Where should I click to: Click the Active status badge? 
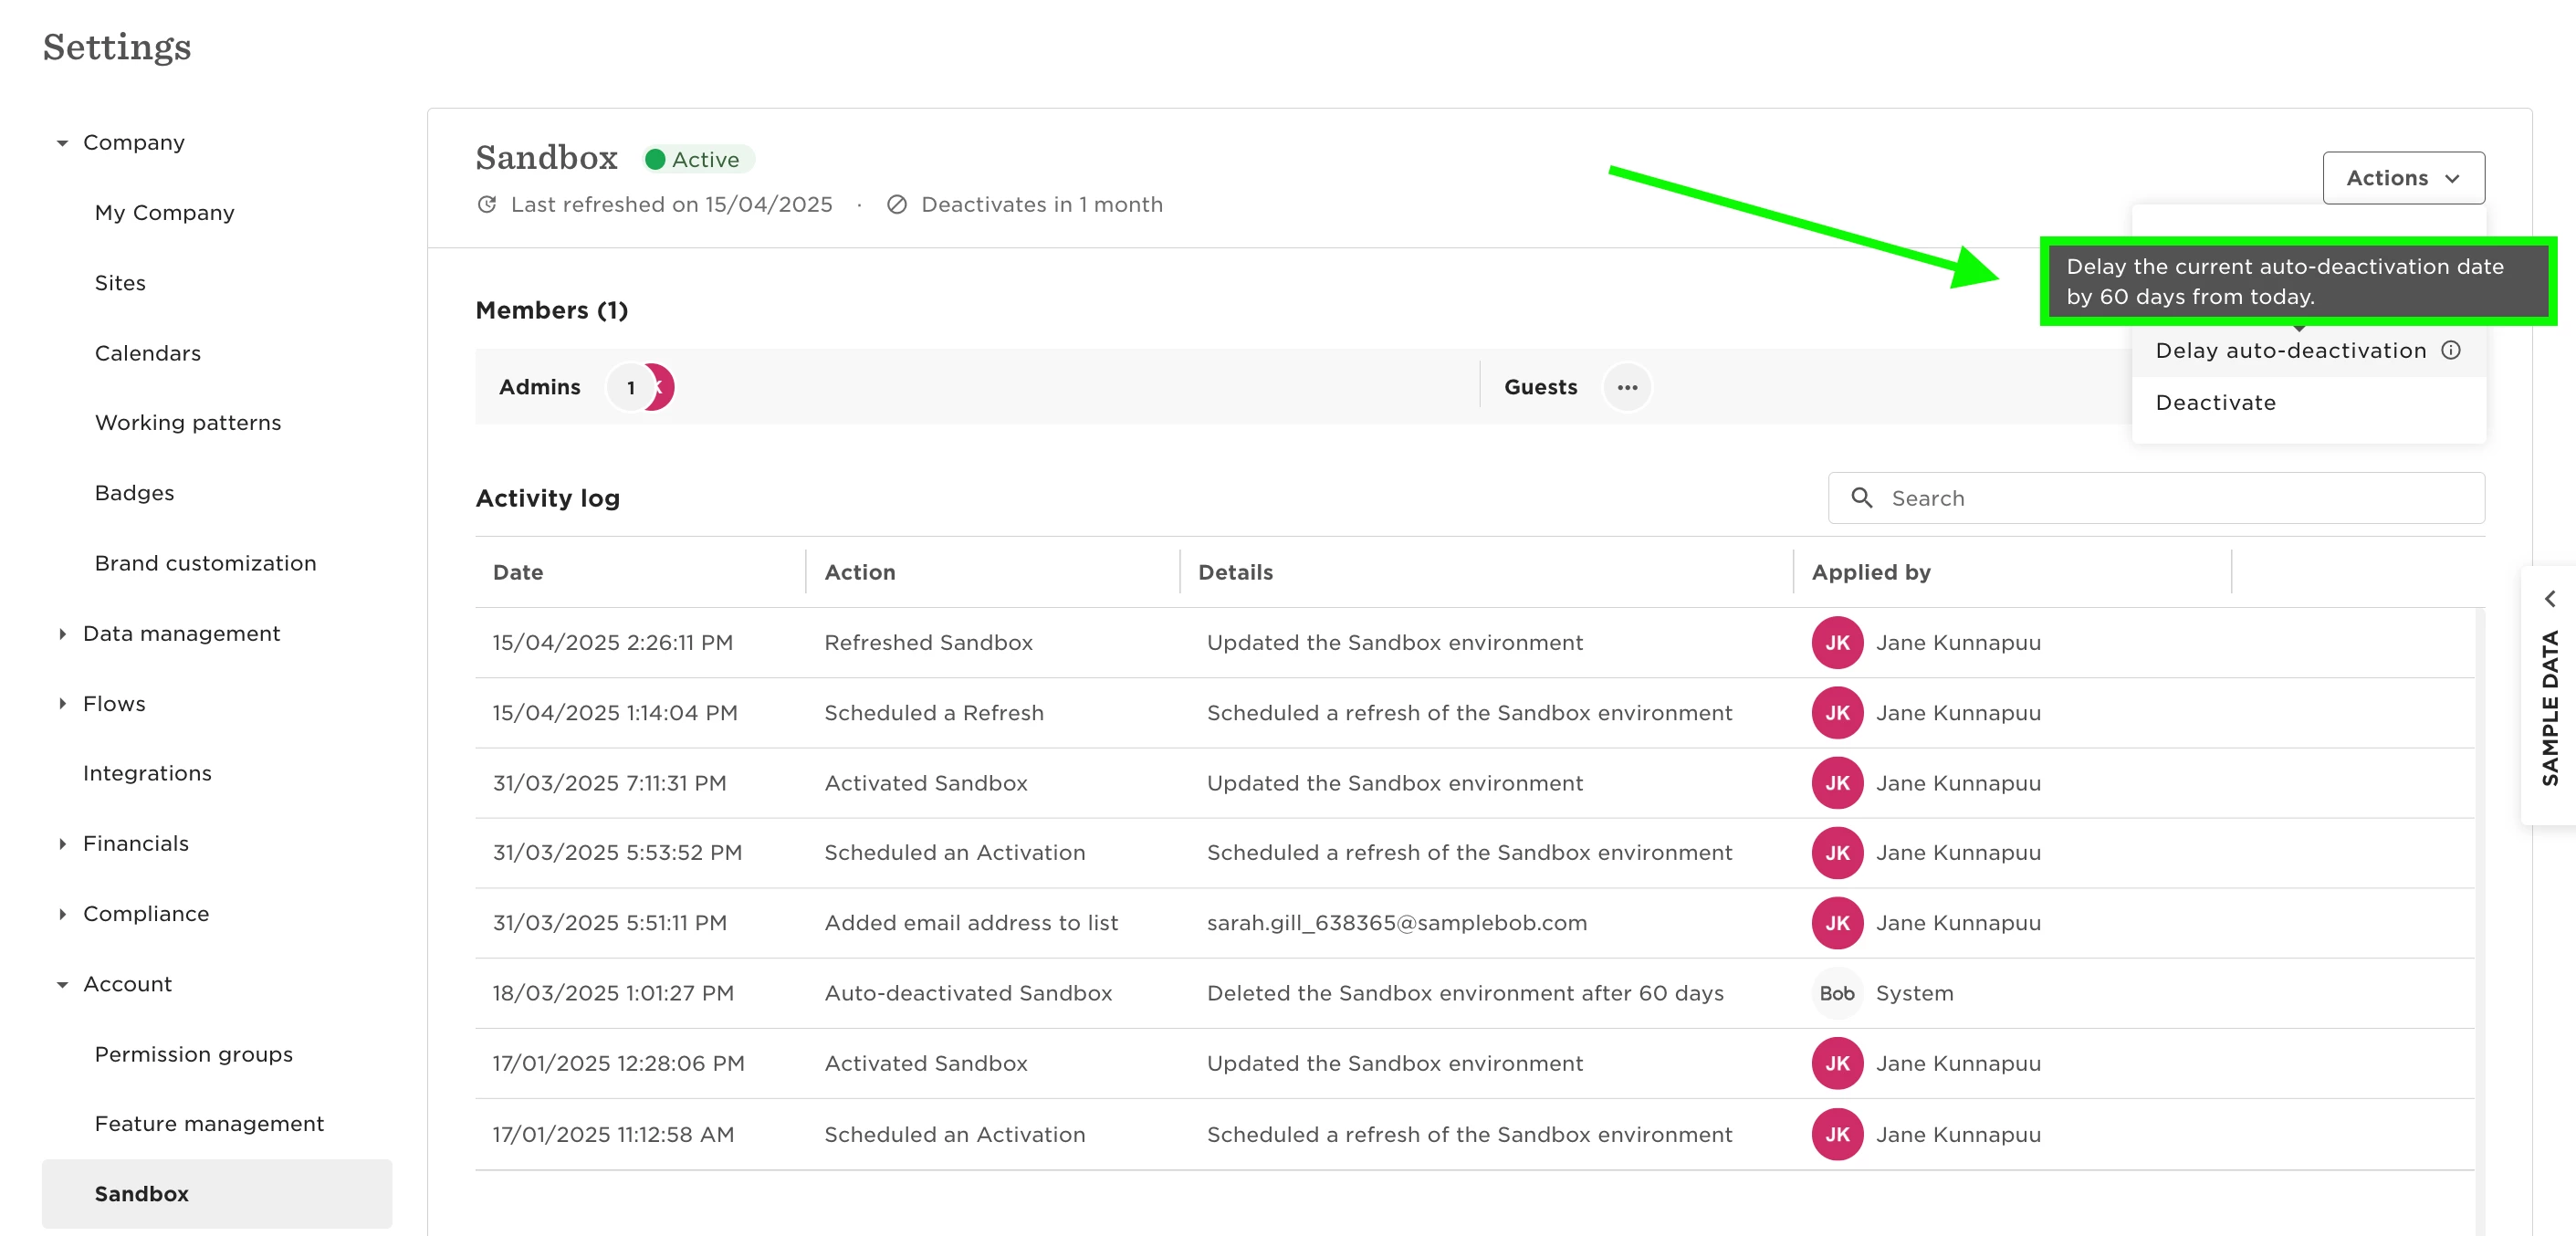[x=697, y=159]
